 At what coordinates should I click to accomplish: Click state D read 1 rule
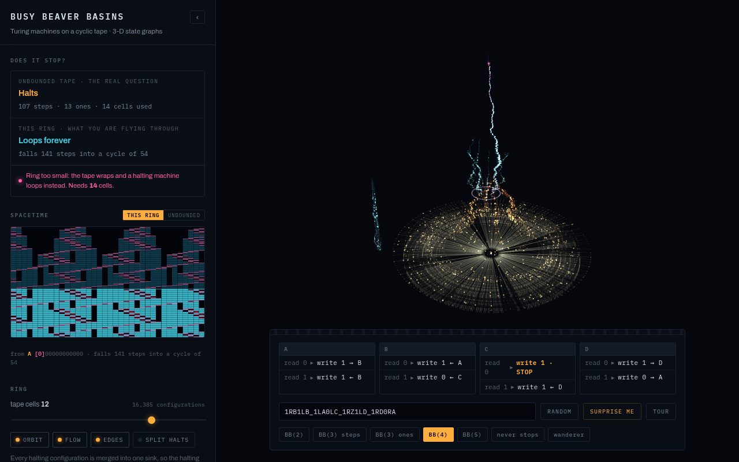click(628, 377)
